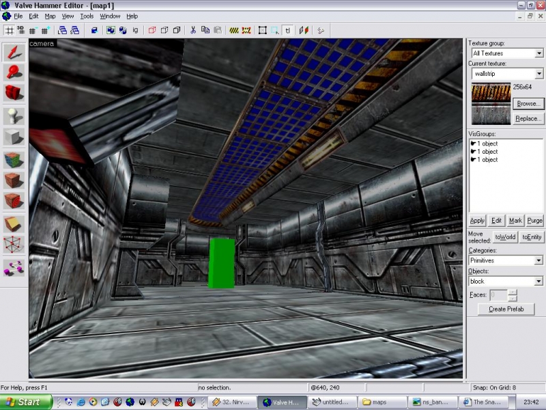Select the Vertex manipulation tool
Viewport: 546px width, 410px height.
tap(13, 244)
